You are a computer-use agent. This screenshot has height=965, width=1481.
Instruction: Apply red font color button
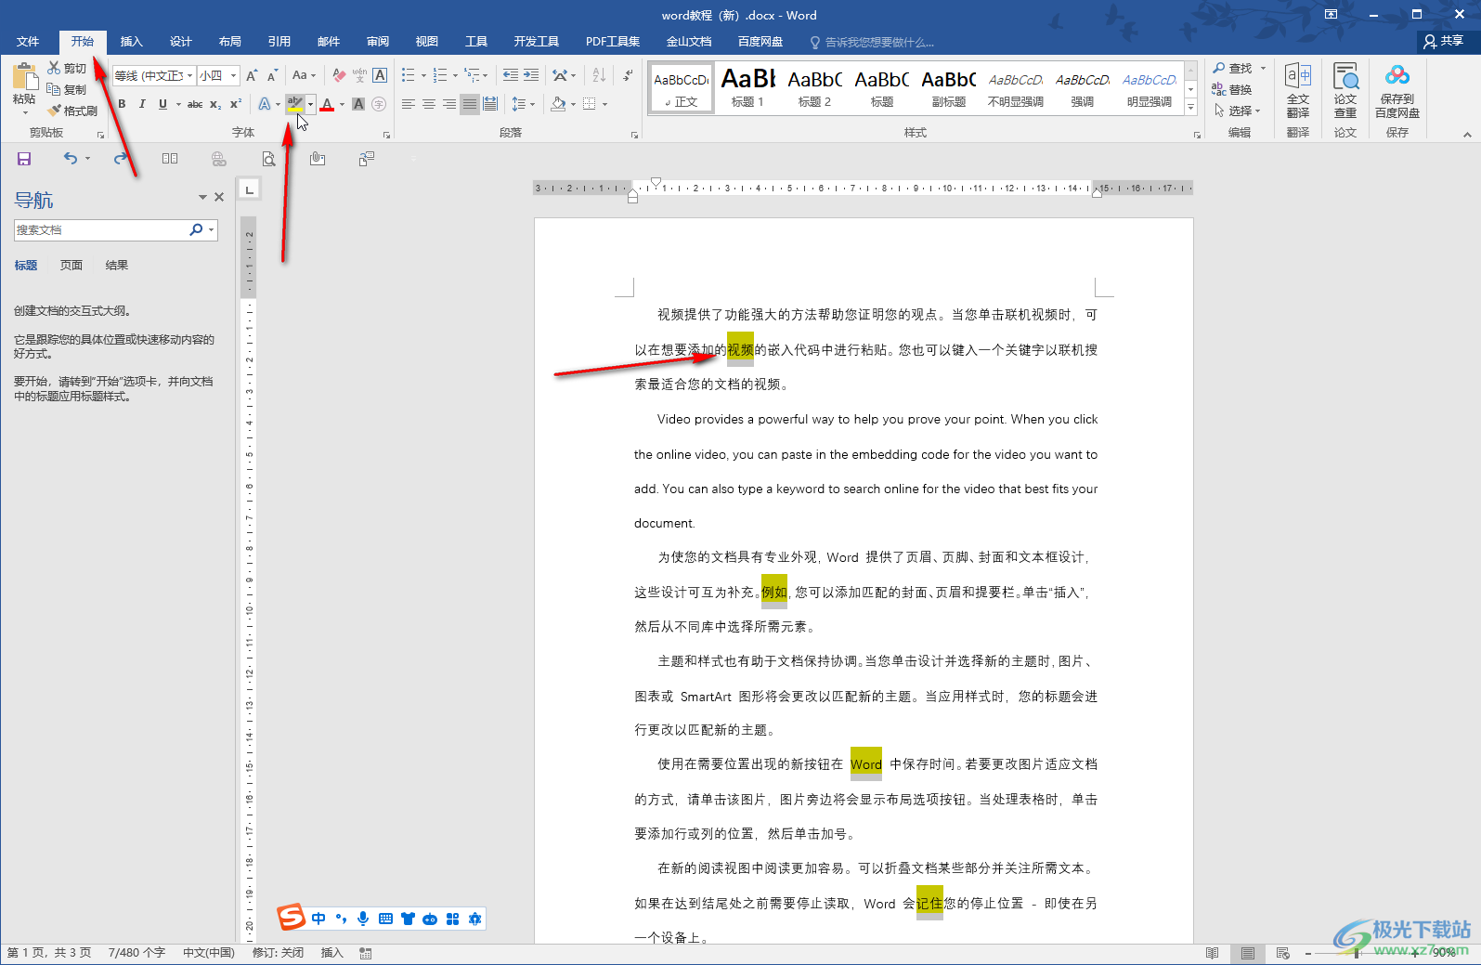[x=327, y=104]
